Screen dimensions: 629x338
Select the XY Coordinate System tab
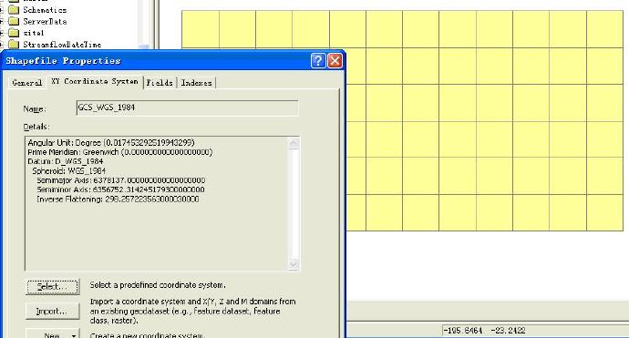pos(95,81)
